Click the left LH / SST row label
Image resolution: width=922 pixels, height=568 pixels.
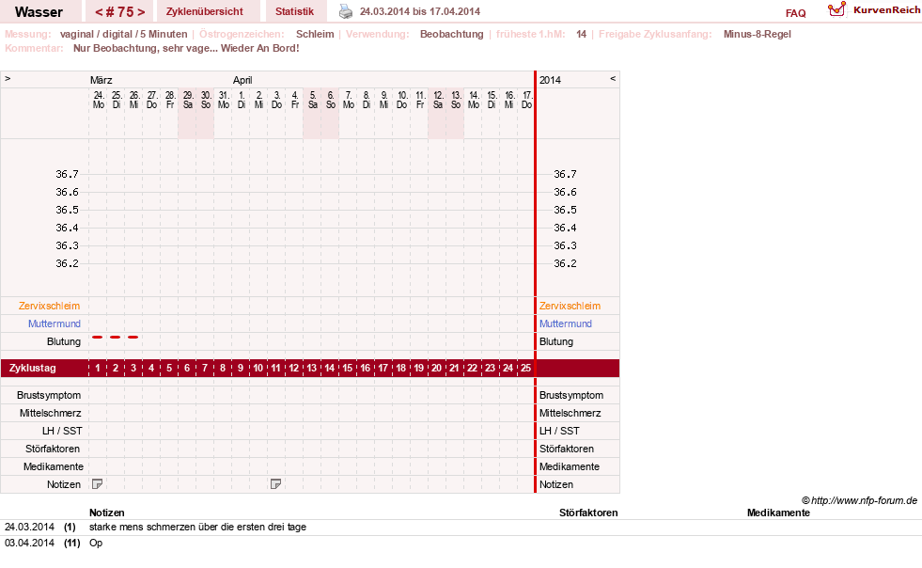coord(62,431)
